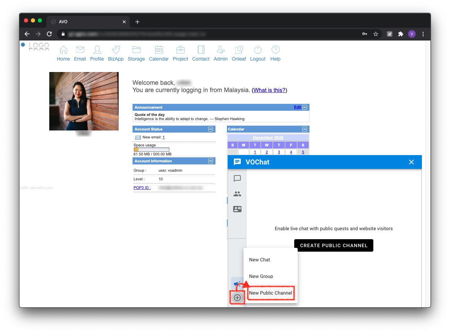450x333 pixels.
Task: Click the space usage progress bar
Action: [x=152, y=150]
